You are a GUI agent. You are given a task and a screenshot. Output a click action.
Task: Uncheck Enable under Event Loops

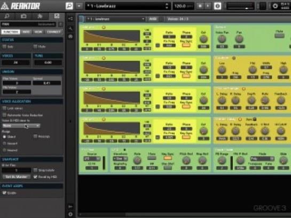click(x=4, y=193)
